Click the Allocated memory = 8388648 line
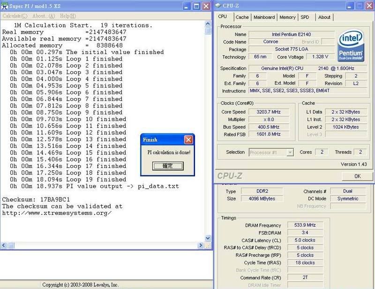Image resolution: width=375 pixels, height=289 pixels. click(x=62, y=45)
